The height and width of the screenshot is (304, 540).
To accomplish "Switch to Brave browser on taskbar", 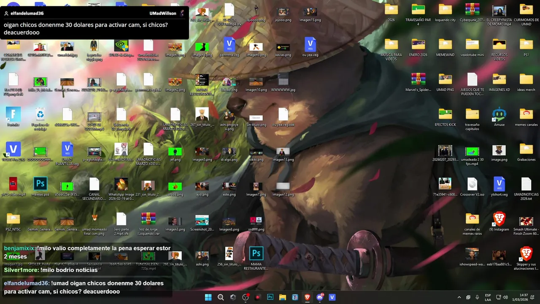I will (x=308, y=297).
